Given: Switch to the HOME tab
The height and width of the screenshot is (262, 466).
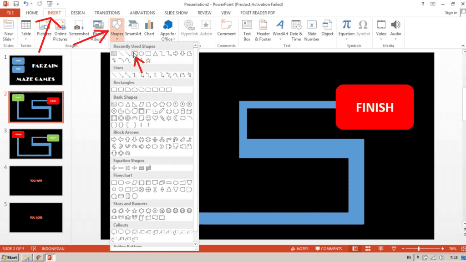Looking at the screenshot, I should coord(32,13).
